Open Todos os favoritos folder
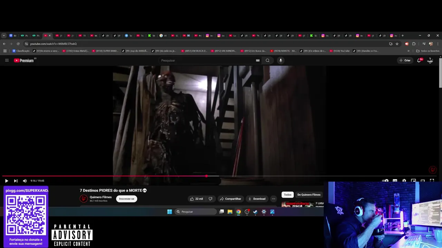Screen dimensions: 442x248 tap(428, 51)
